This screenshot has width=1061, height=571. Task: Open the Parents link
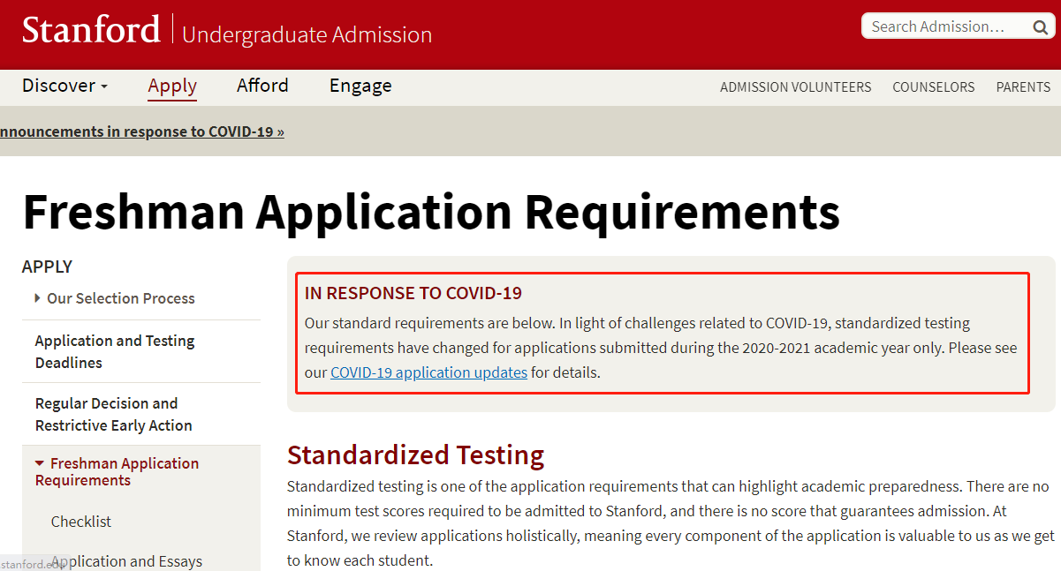[1023, 87]
